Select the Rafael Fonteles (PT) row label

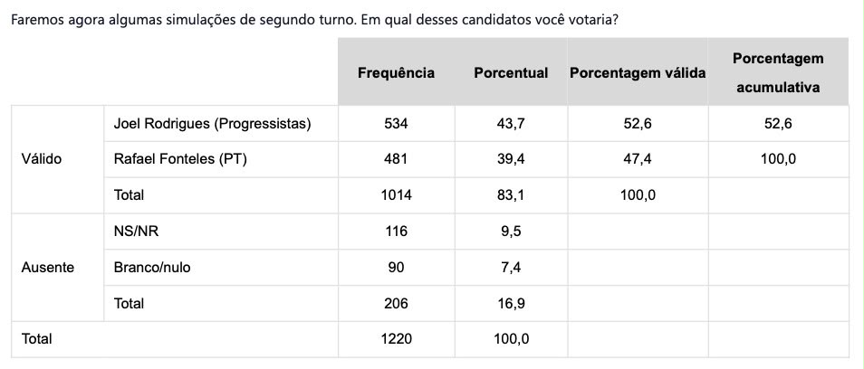tap(180, 159)
